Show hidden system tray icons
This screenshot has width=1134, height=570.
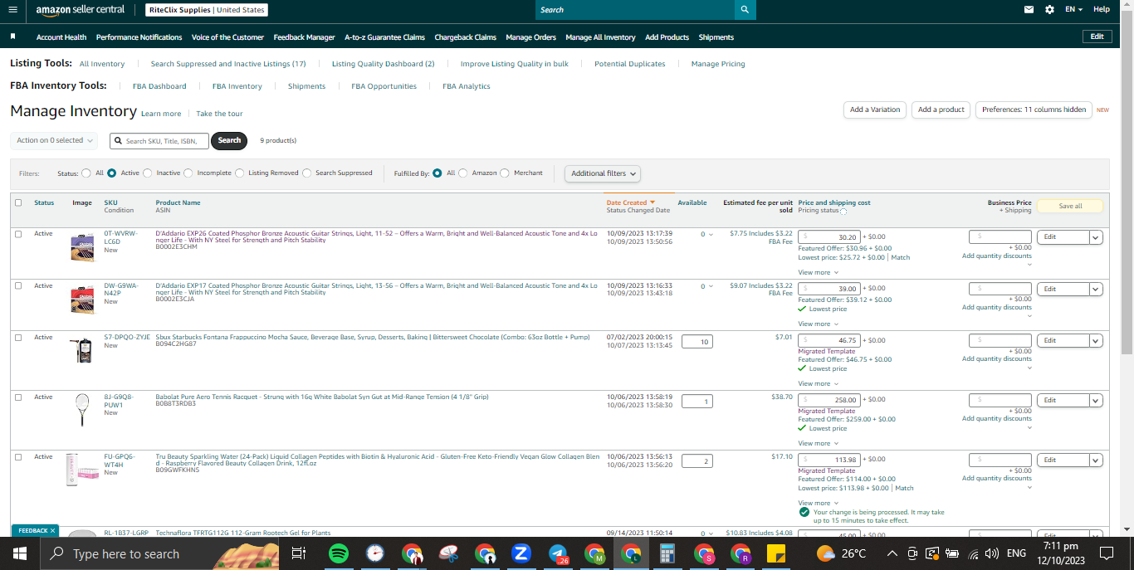892,553
